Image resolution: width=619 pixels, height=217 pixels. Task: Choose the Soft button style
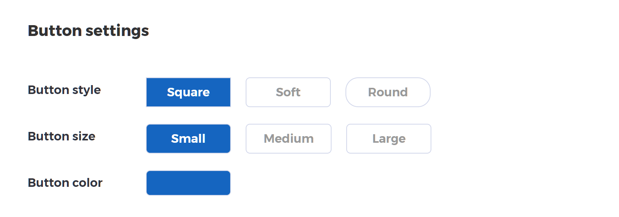288,92
